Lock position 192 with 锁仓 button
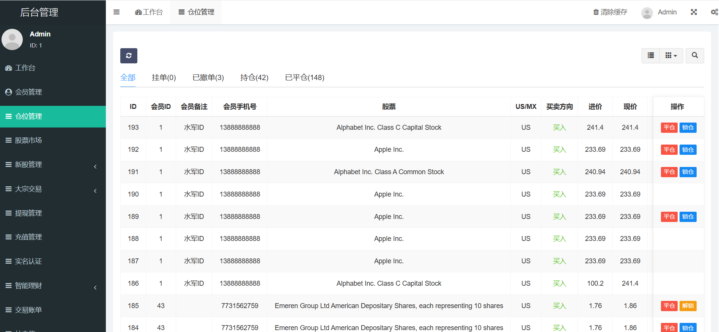The image size is (719, 332). (x=688, y=150)
